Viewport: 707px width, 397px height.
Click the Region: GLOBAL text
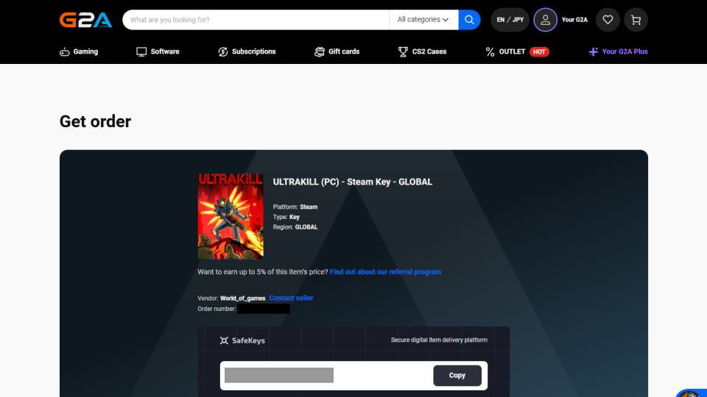(295, 227)
